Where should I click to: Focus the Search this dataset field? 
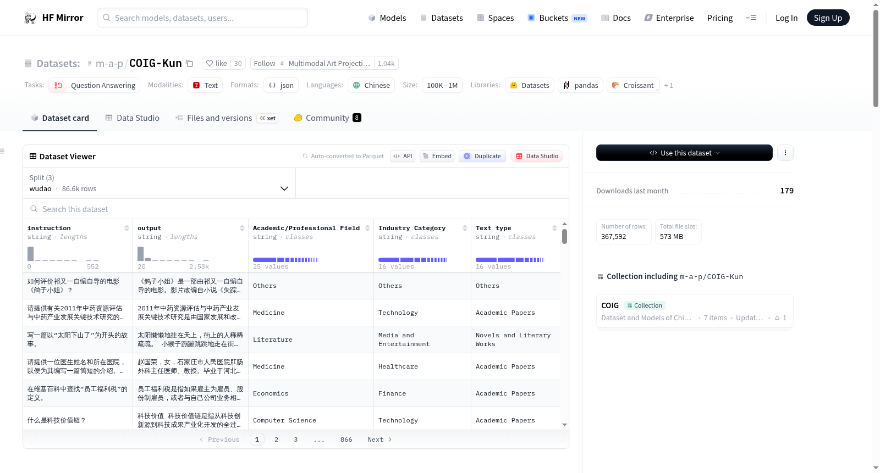point(296,209)
